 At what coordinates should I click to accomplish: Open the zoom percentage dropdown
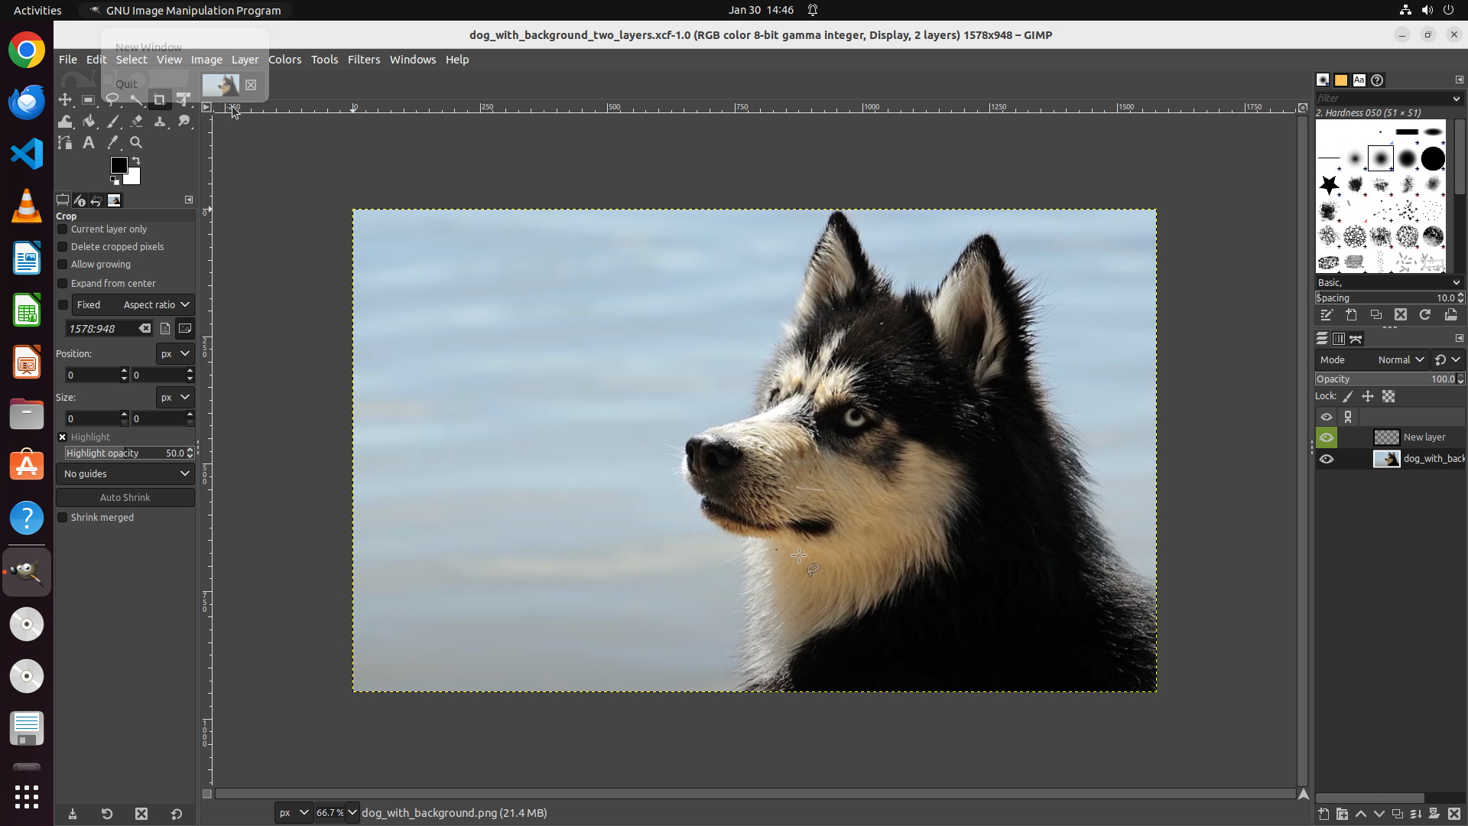[352, 813]
